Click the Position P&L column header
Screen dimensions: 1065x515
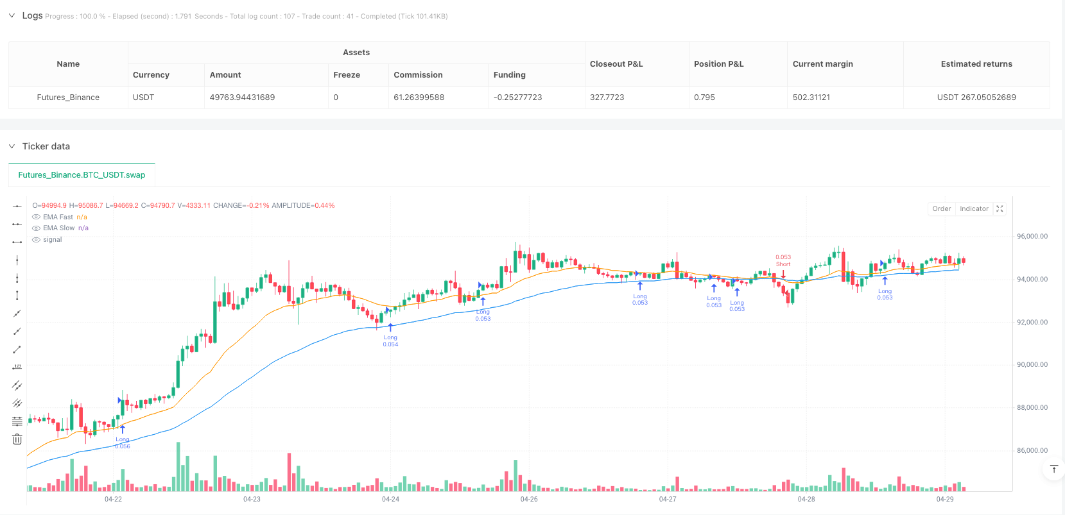(x=738, y=64)
